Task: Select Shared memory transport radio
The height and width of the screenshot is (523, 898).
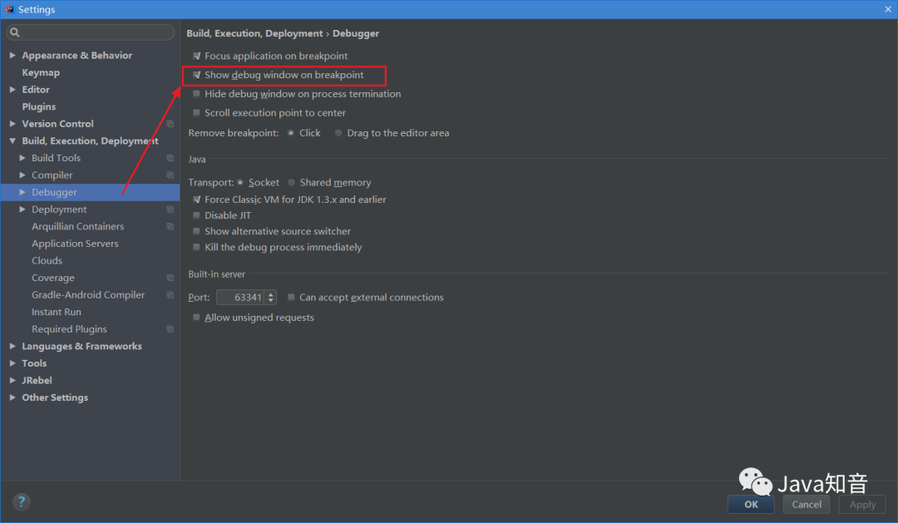Action: [292, 183]
